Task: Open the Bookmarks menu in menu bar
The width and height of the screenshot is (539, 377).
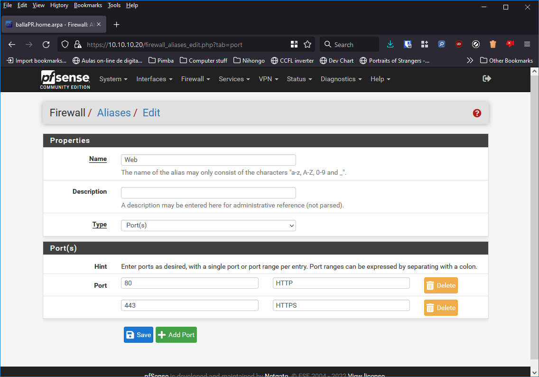Action: [88, 5]
